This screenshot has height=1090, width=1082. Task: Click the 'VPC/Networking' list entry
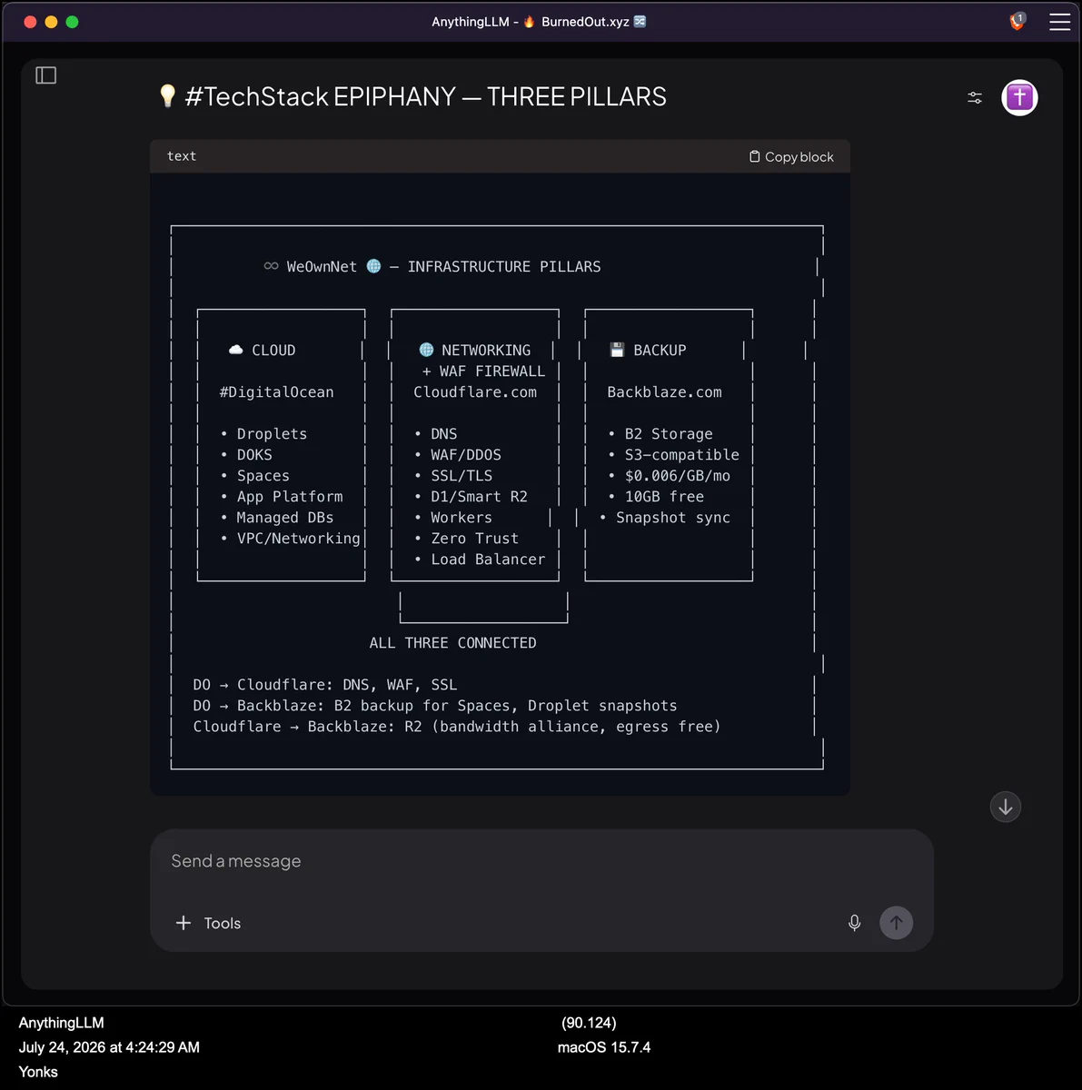(298, 539)
